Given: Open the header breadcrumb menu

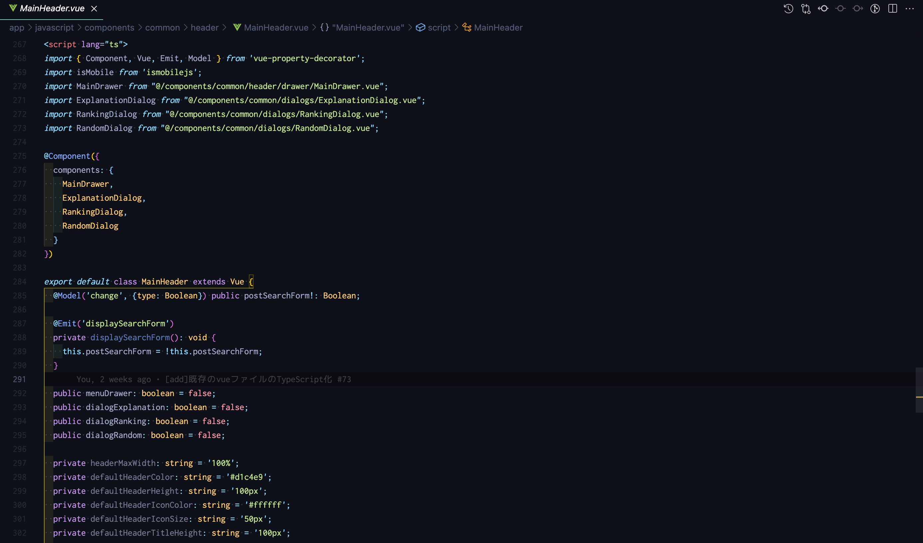Looking at the screenshot, I should click(x=204, y=28).
